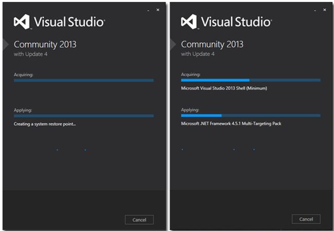Click 'with Update 4' subtitle in right window
The width and height of the screenshot is (334, 231).
coord(198,54)
